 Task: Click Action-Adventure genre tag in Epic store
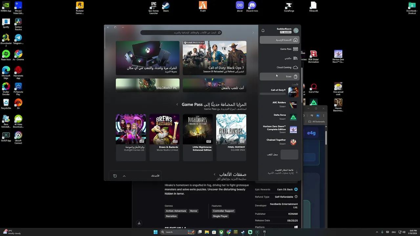point(176,211)
